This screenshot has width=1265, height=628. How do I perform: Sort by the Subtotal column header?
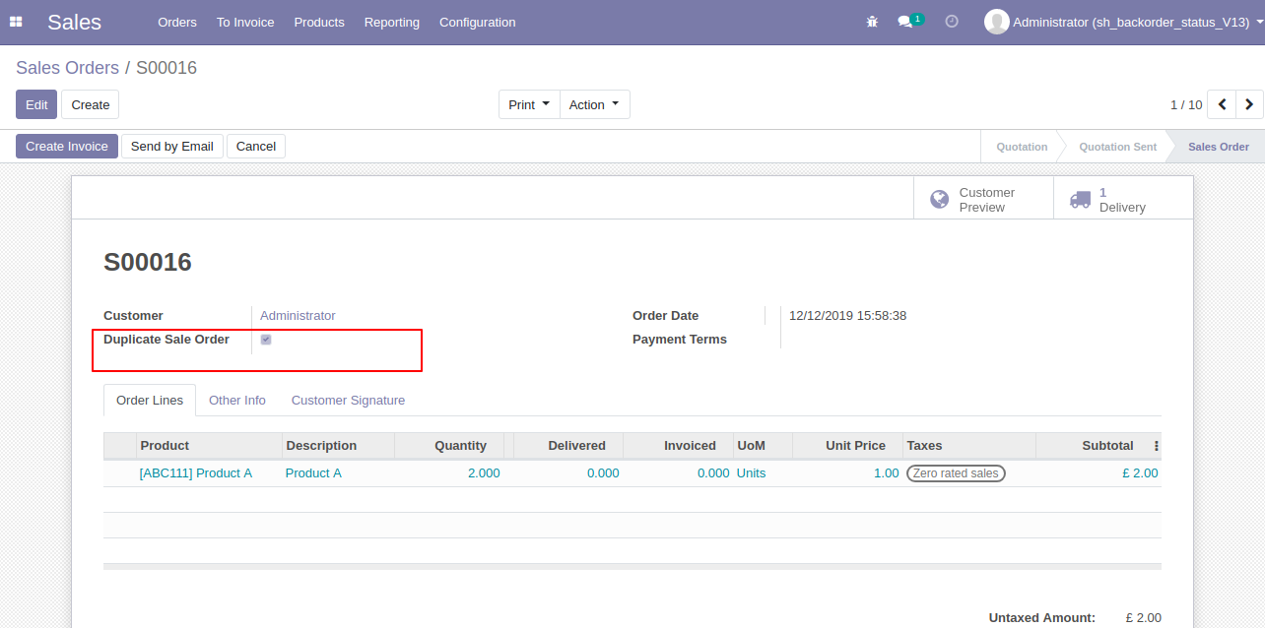tap(1094, 446)
